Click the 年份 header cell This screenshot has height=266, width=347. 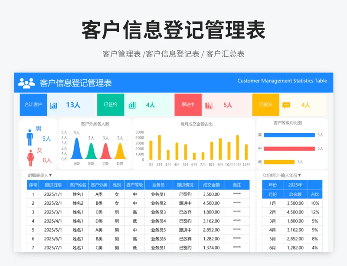273,185
